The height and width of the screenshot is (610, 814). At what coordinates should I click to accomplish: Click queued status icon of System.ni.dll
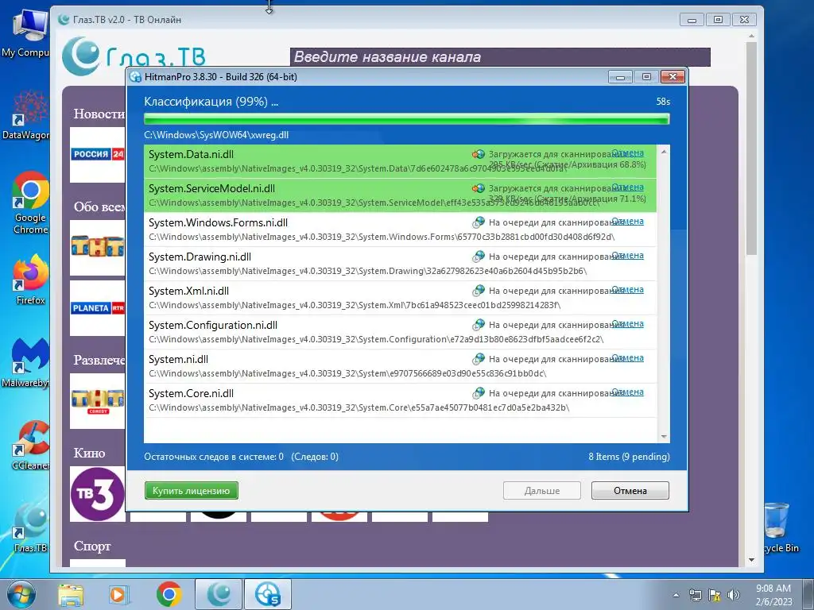[x=478, y=360]
